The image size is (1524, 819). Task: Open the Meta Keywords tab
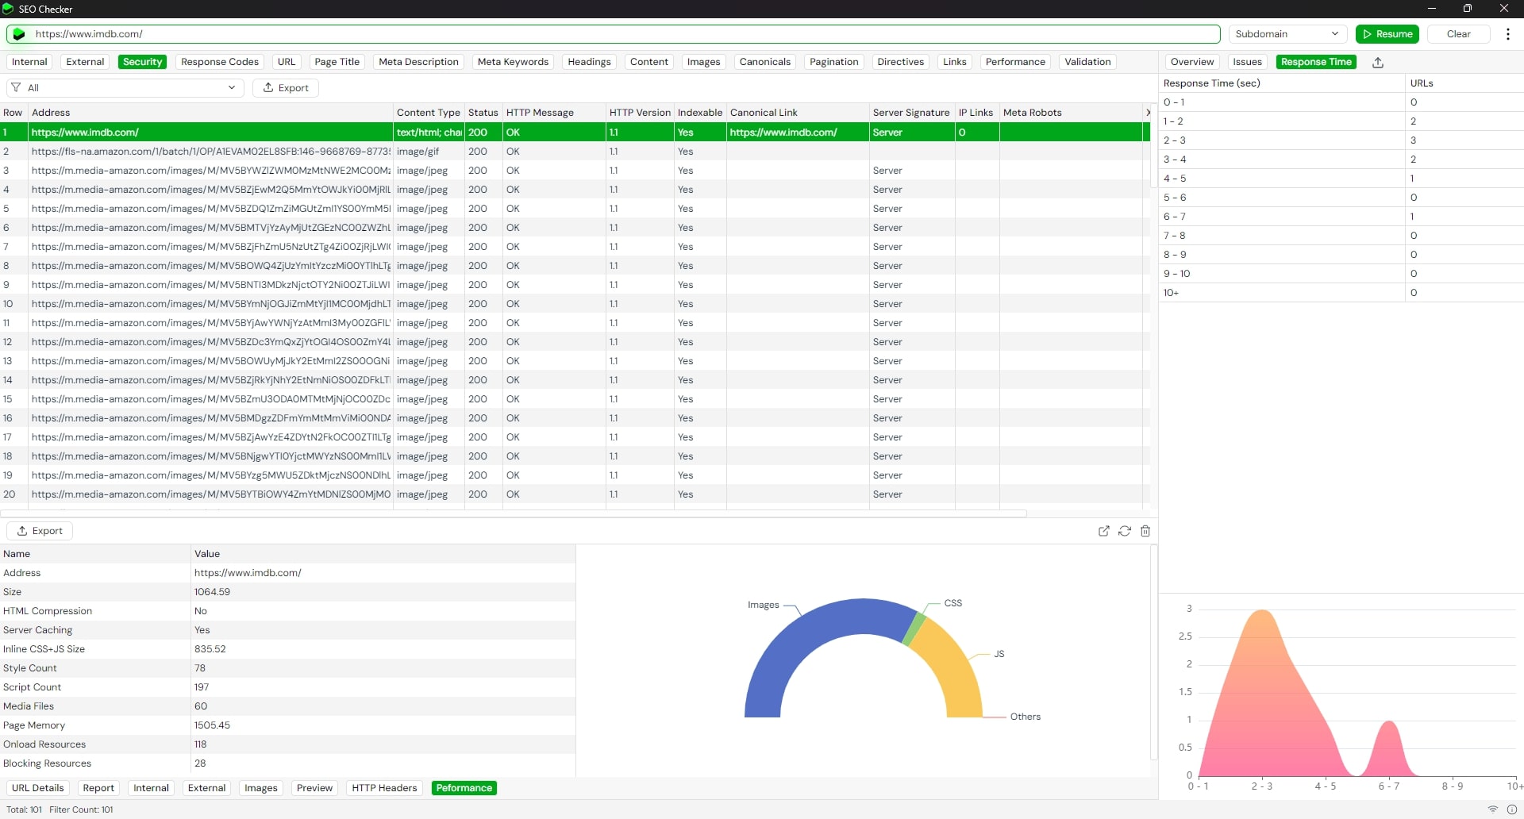514,62
